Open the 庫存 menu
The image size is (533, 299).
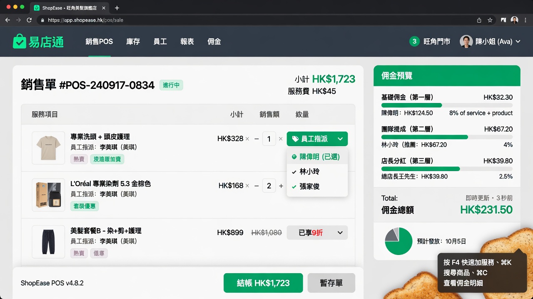tap(133, 42)
